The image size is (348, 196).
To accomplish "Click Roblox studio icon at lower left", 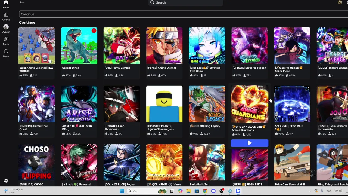I will [6, 181].
